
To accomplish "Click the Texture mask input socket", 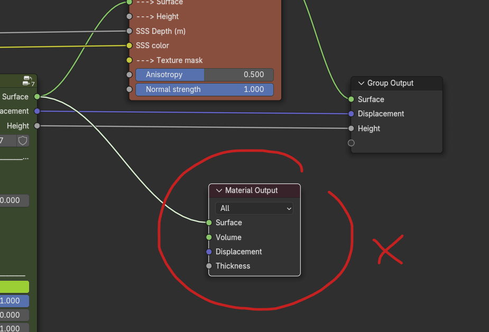I will [129, 60].
